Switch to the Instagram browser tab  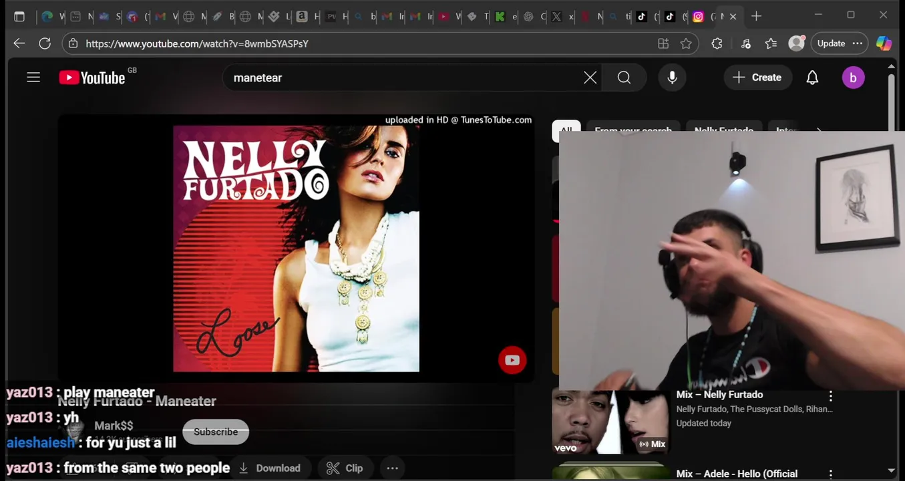click(x=698, y=17)
